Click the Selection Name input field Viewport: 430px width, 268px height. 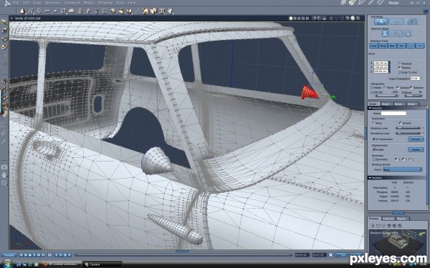pyautogui.click(x=393, y=113)
